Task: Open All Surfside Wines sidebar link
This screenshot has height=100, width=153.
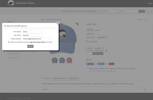Action: pyautogui.click(x=13, y=54)
